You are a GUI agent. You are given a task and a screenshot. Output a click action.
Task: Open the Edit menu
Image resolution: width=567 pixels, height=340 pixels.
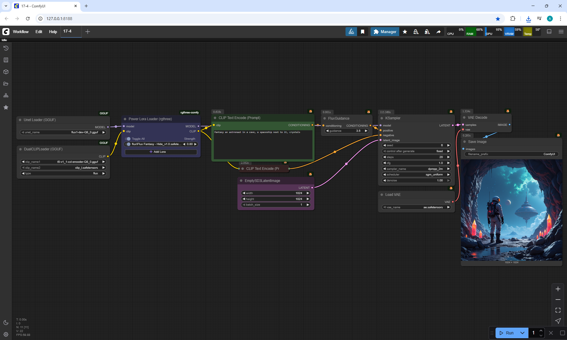[x=39, y=32]
